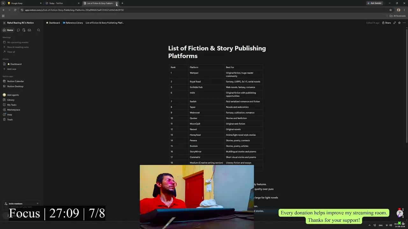Viewport: 408px width, 229px height.
Task: Copy the page link via the link icon
Action: coord(395,23)
